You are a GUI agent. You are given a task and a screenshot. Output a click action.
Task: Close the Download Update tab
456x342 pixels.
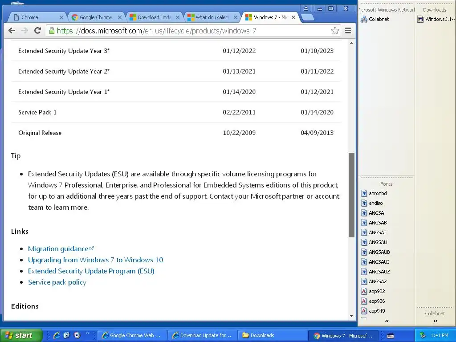177,17
